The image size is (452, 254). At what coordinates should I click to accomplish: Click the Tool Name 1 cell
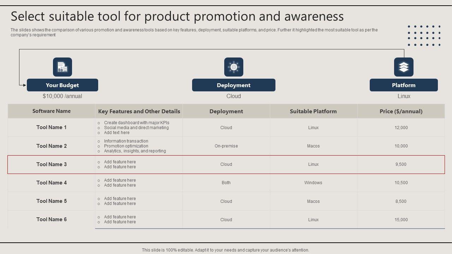click(x=52, y=127)
